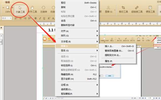Expand the 剪贴蒙版(P) submenu
This screenshot has height=100, width=161.
[x=77, y=94]
